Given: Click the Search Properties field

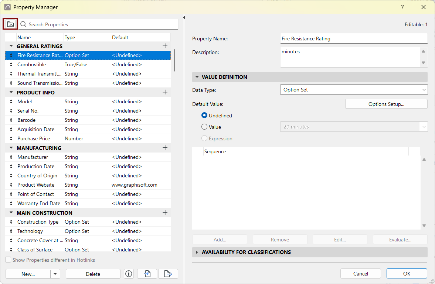Looking at the screenshot, I should click(x=98, y=24).
